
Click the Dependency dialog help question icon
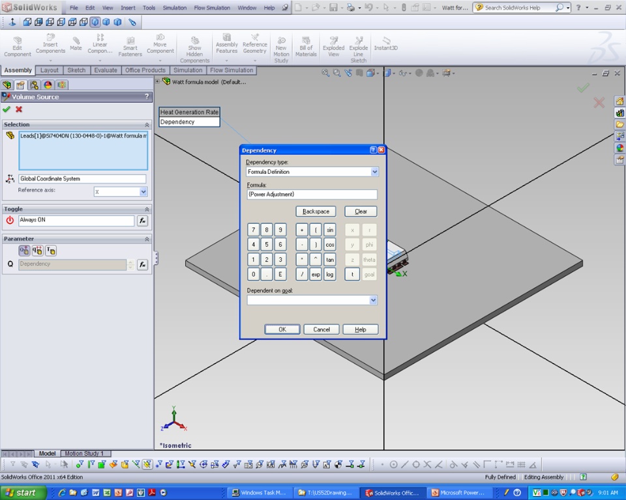coord(373,150)
